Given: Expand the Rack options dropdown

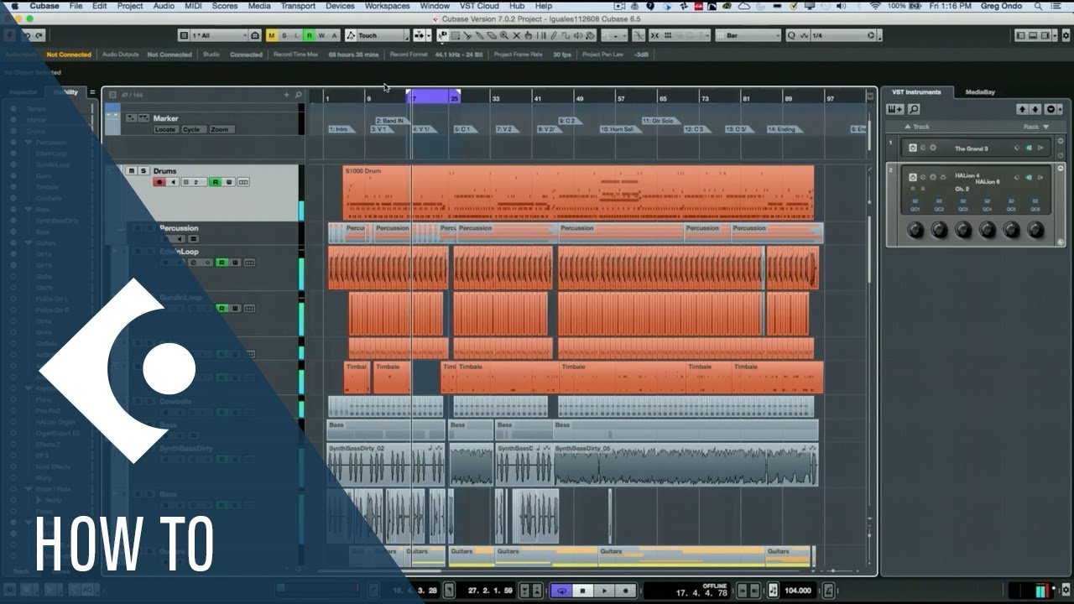Looking at the screenshot, I should 1034,127.
